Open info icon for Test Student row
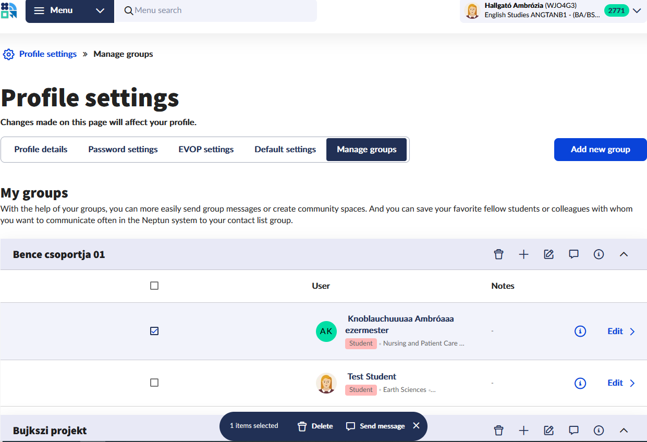Viewport: 647px width, 442px height. click(580, 383)
